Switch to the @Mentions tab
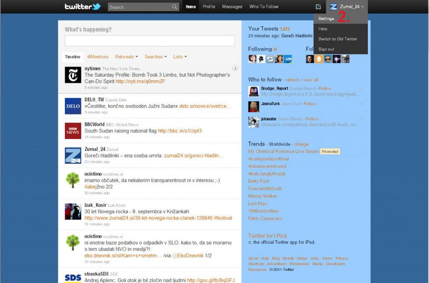The height and width of the screenshot is (283, 429). coord(98,57)
